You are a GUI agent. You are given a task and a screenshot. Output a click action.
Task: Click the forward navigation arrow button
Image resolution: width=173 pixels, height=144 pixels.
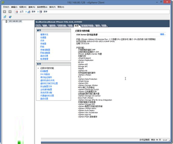point(10,11)
